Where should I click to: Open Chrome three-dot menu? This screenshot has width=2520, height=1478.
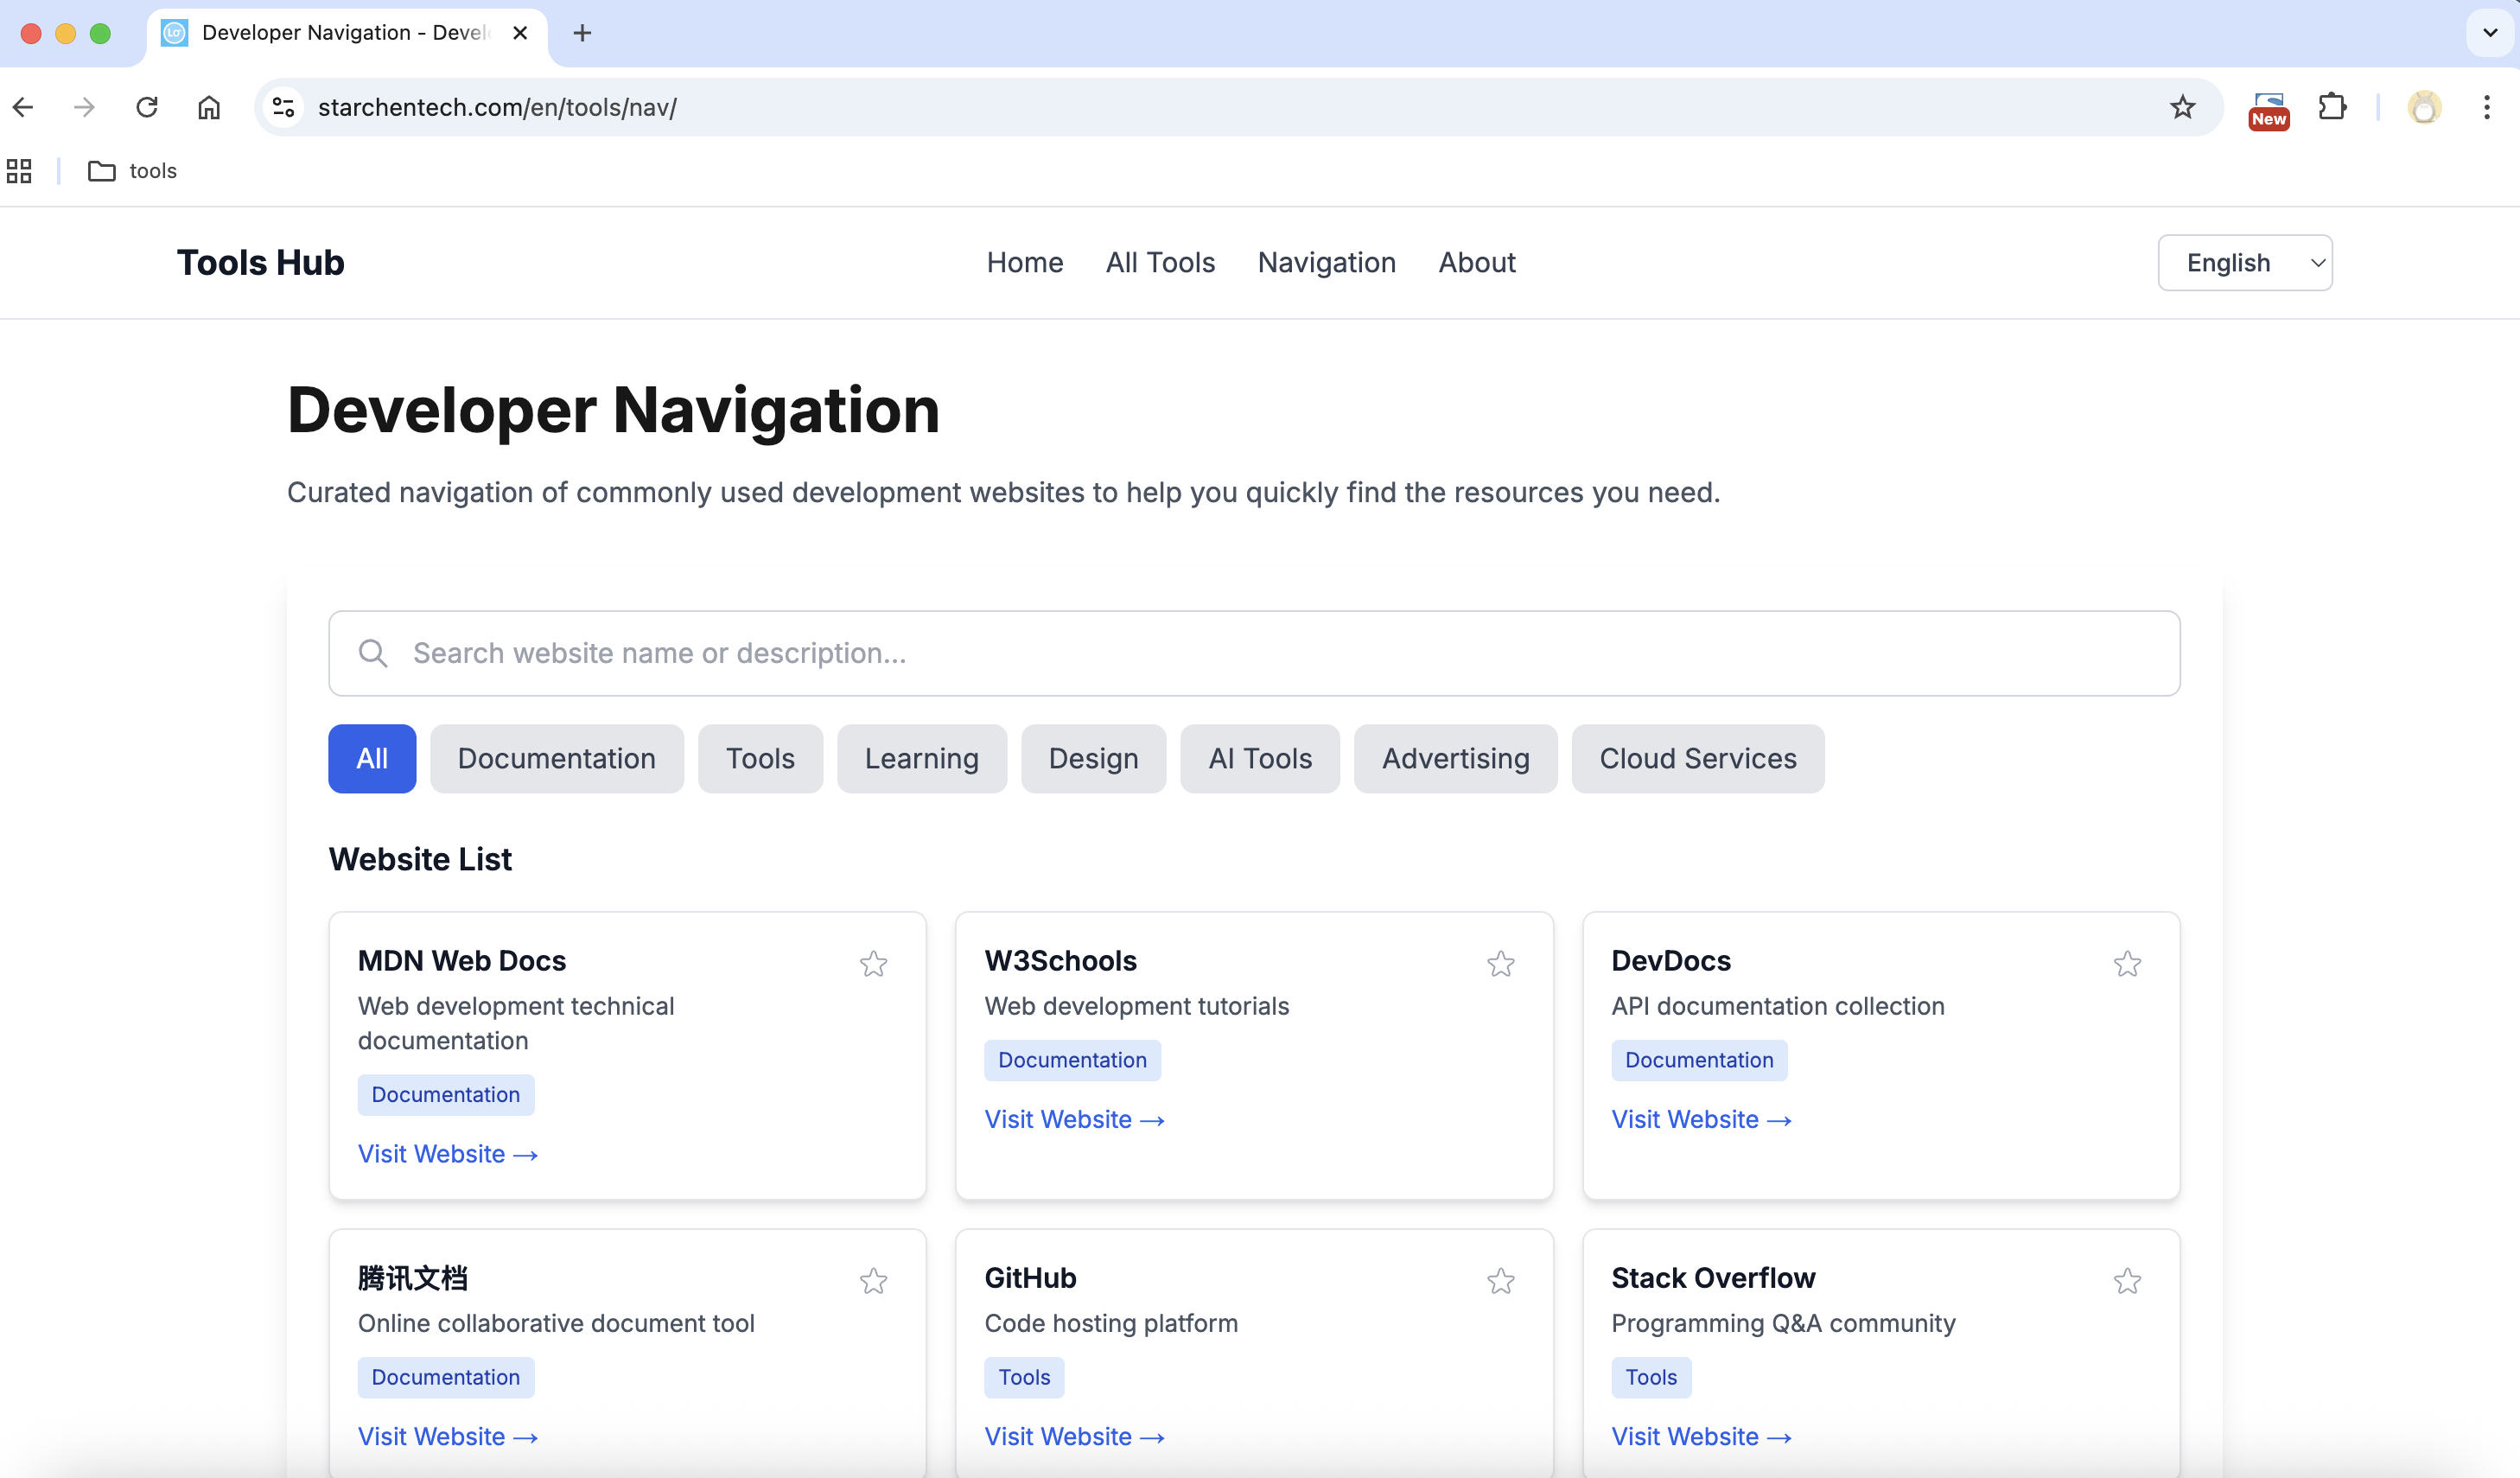click(2486, 107)
